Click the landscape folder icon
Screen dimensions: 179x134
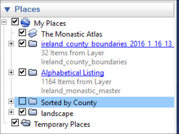coord(33,112)
